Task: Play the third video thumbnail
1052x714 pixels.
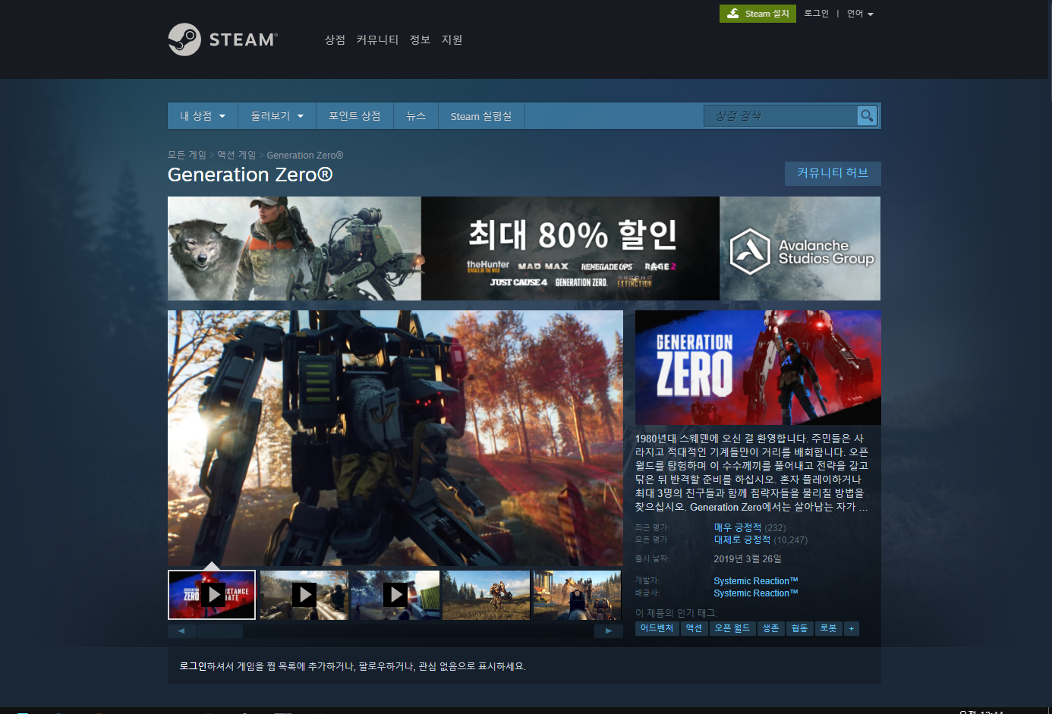Action: coord(395,595)
